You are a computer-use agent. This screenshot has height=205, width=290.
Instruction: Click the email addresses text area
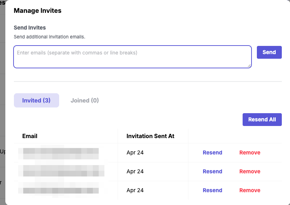[132, 57]
